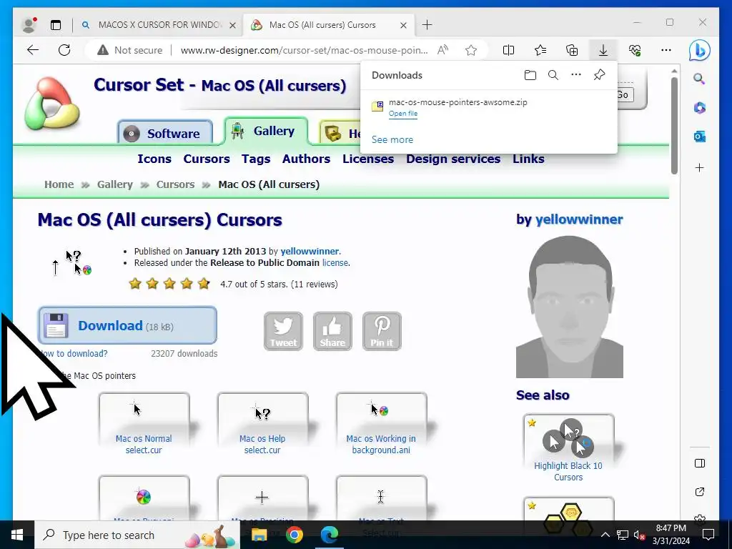Open File Explorer from taskbar
The width and height of the screenshot is (732, 549).
coord(259,535)
